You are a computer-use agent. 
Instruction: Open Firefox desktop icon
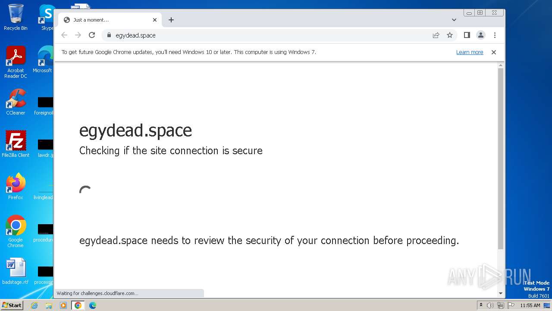[16, 186]
